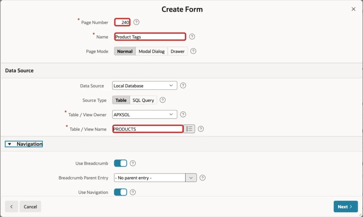The image size is (363, 217).
Task: Open help for Name field
Action: point(192,37)
